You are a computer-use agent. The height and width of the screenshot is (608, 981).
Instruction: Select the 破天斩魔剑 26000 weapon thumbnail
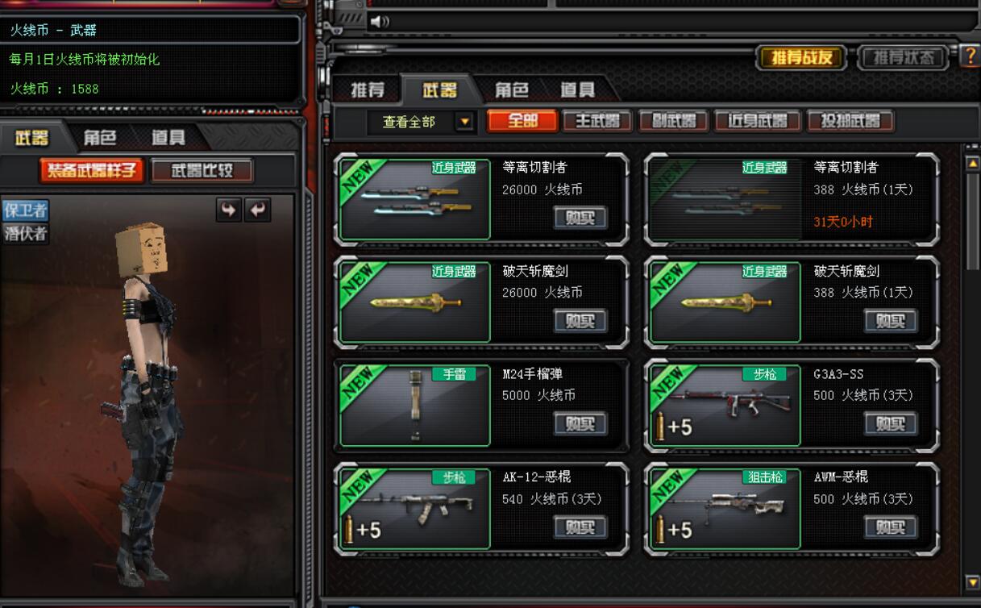click(x=415, y=302)
